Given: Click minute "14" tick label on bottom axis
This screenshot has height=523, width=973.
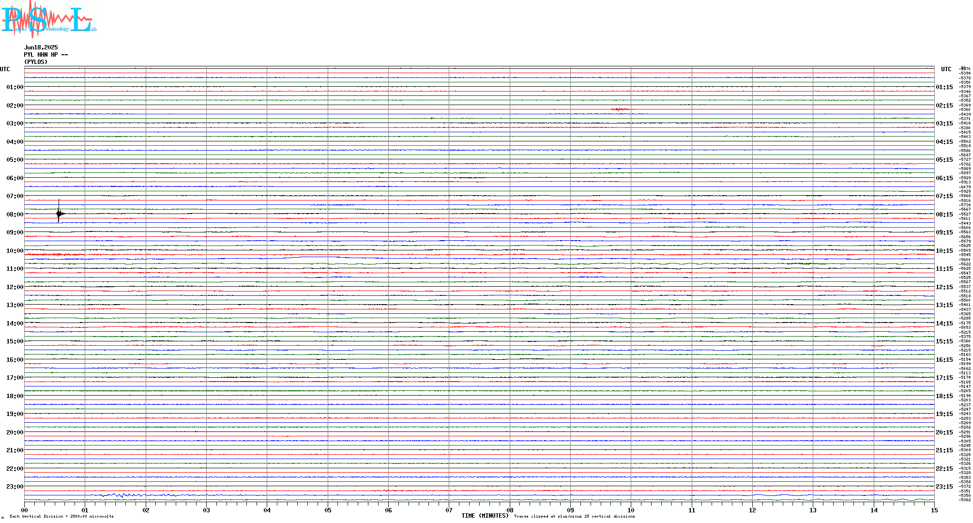Looking at the screenshot, I should (x=874, y=510).
